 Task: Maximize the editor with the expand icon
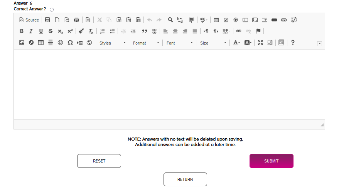(x=260, y=43)
